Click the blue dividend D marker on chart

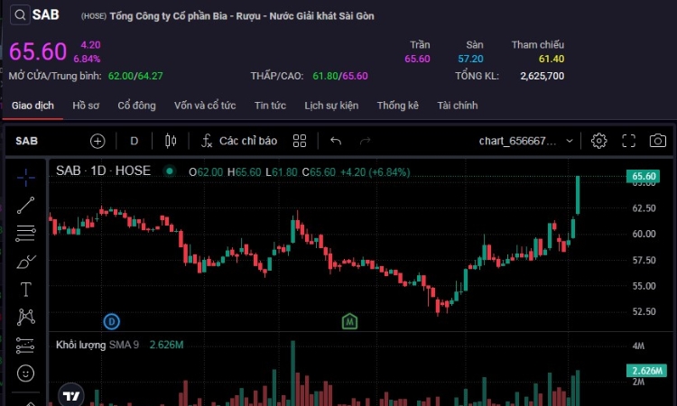[111, 320]
